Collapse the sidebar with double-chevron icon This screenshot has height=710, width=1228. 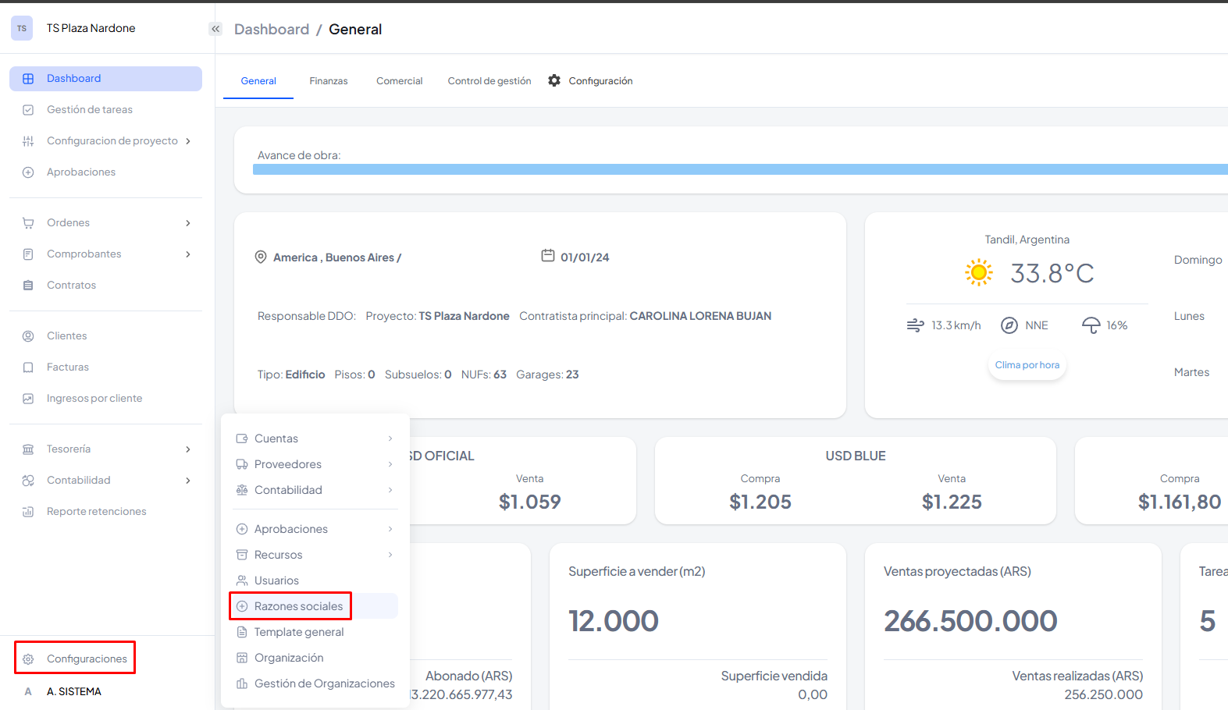pyautogui.click(x=215, y=29)
